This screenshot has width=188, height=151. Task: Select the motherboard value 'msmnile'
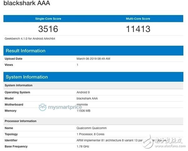click(82, 105)
